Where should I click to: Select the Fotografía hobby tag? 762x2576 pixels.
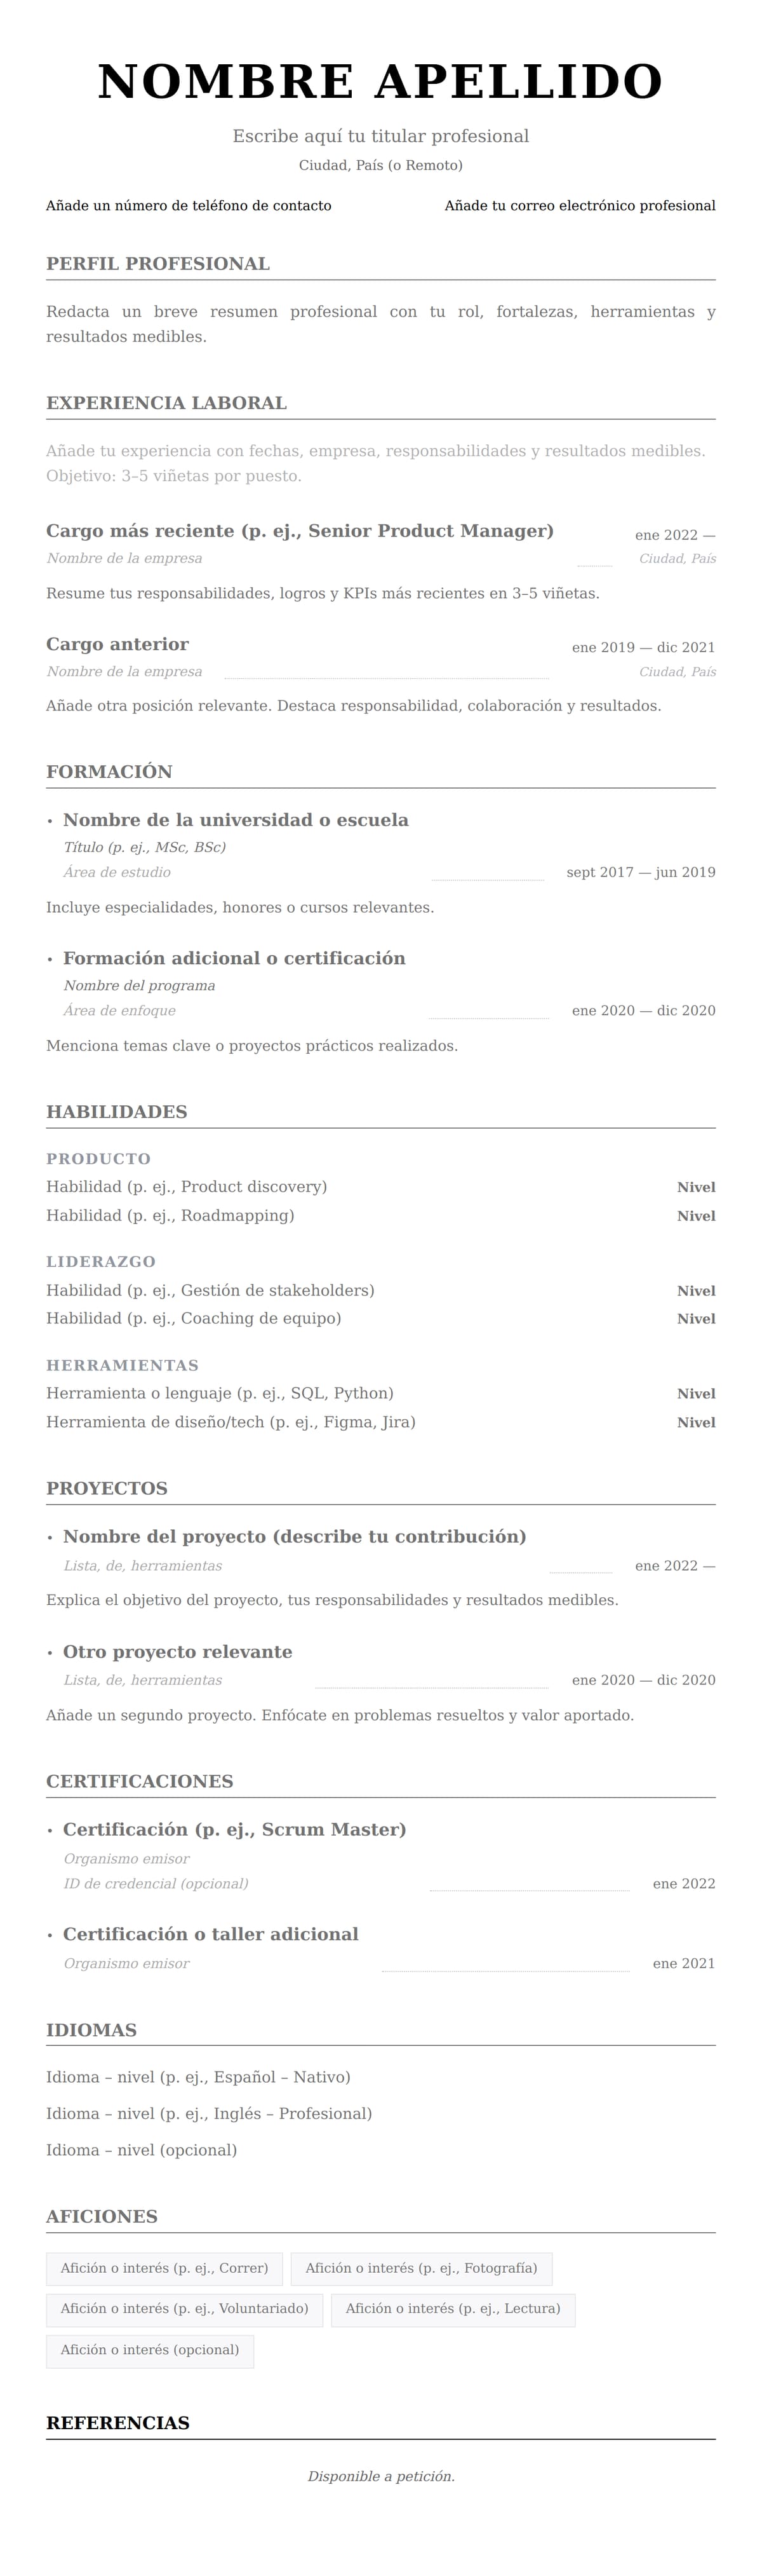click(x=422, y=2268)
